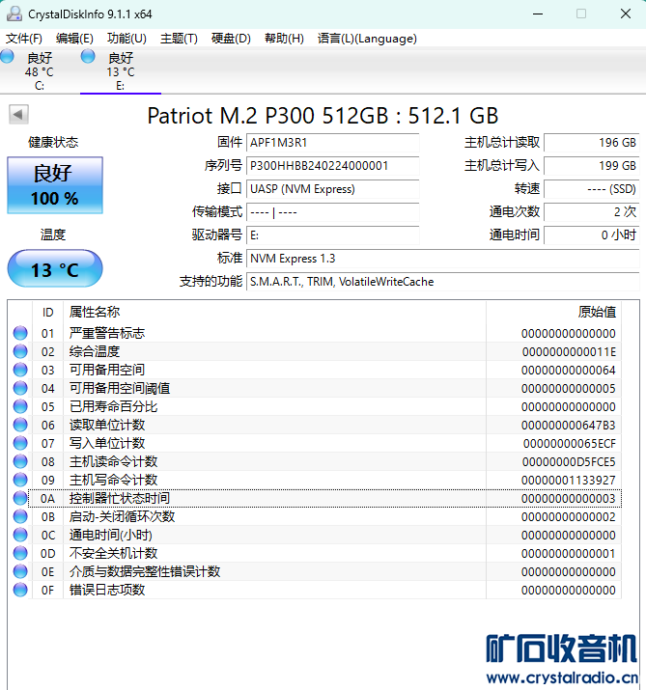Click status orb for 0A 控制器忙状态时间
Viewport: 646px width, 690px height.
20,498
